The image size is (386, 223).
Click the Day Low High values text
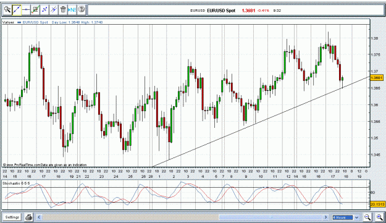tap(77, 22)
